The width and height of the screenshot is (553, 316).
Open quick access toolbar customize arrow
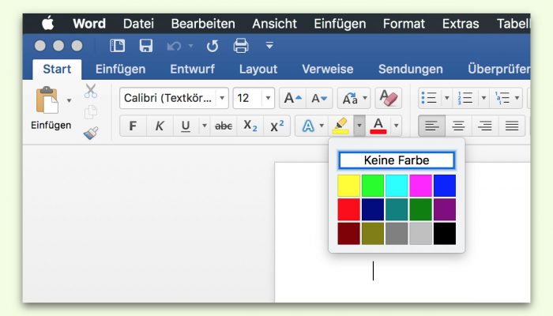click(x=269, y=46)
